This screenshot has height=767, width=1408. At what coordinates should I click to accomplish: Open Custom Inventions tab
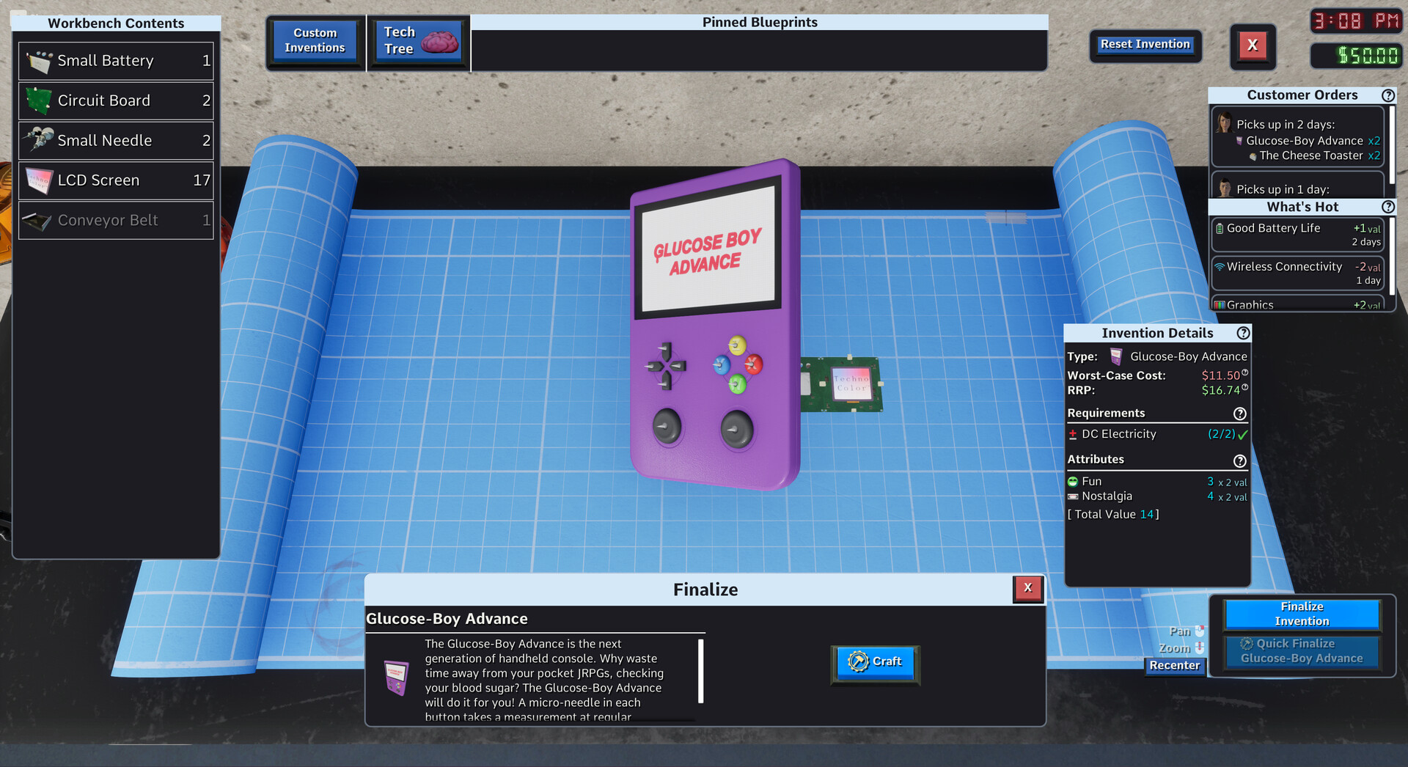[315, 41]
